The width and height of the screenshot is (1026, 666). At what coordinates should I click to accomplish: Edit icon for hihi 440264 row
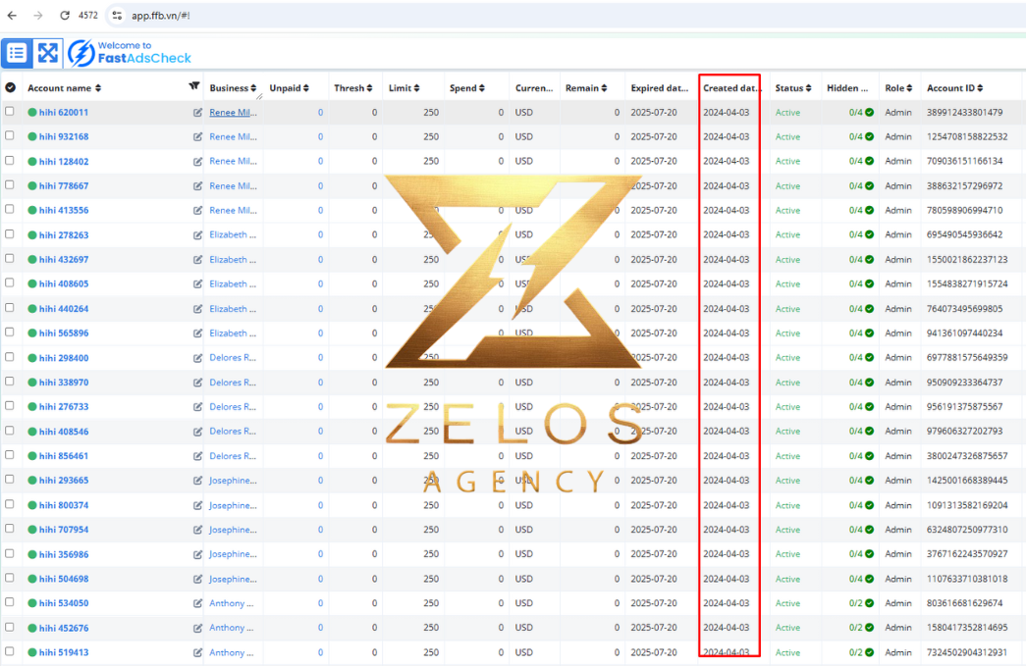tap(197, 309)
